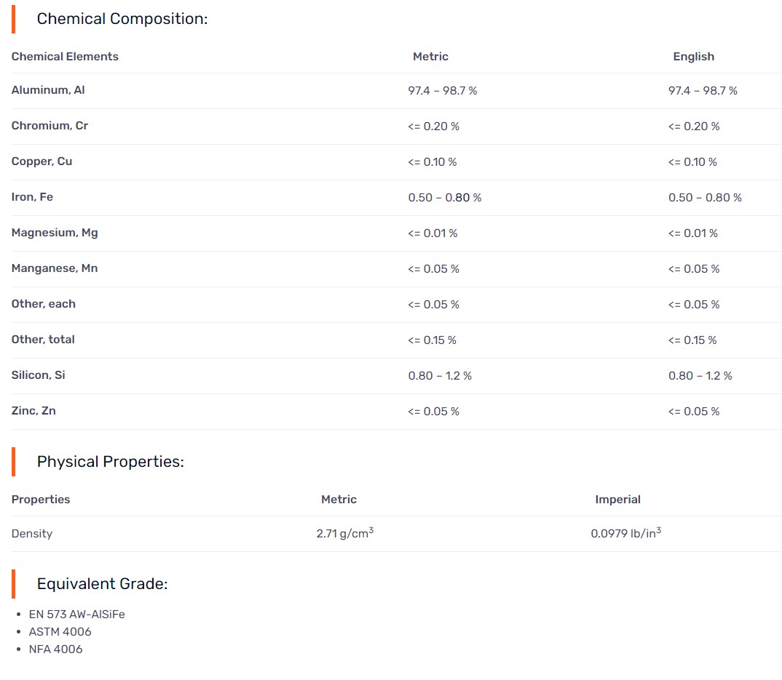Viewport: 782px width, 680px height.
Task: Select the Copper, Cu element name
Action: coord(42,161)
